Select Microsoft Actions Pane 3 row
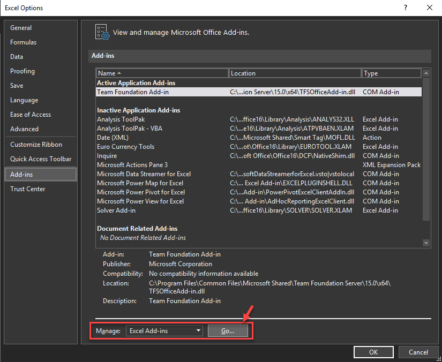The width and height of the screenshot is (442, 362). click(x=259, y=165)
